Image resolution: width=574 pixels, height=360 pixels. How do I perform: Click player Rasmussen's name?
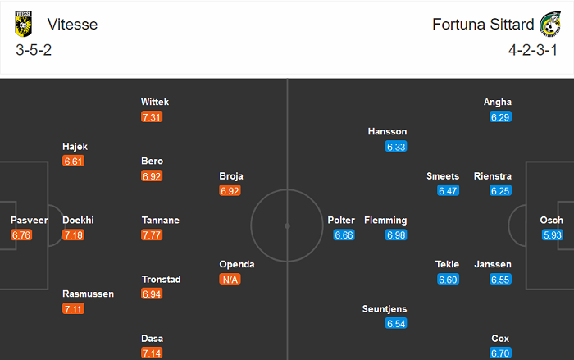click(x=88, y=294)
